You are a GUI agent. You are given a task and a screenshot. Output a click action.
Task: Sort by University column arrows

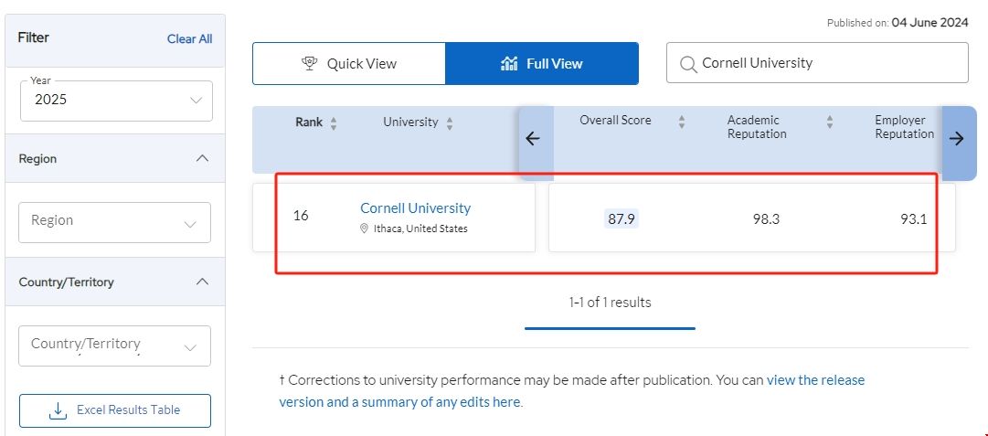tap(449, 123)
